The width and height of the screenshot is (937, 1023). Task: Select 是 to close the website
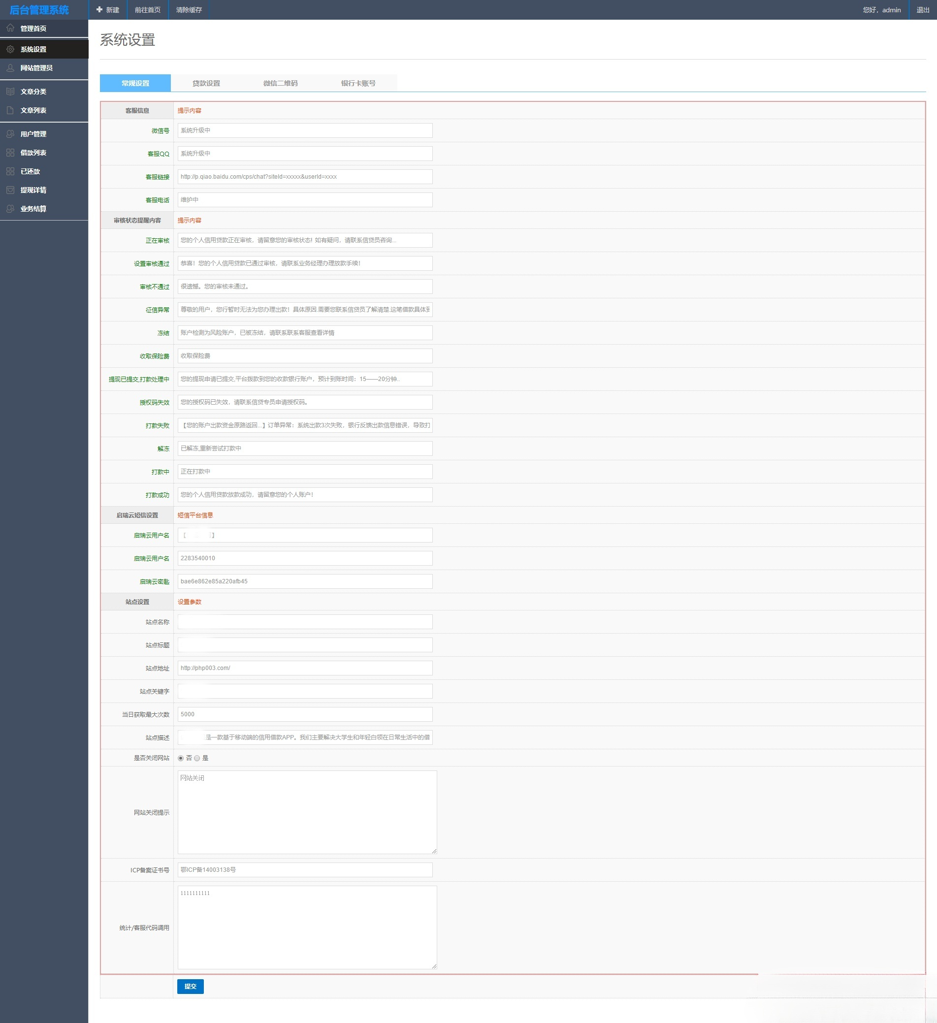(x=198, y=758)
